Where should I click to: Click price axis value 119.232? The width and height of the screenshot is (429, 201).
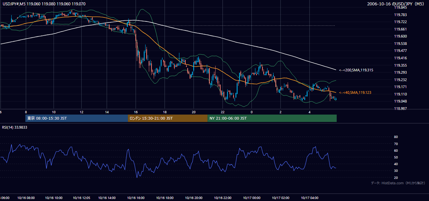[400, 80]
